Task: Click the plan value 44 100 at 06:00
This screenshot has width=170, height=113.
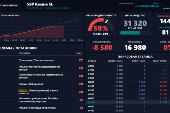Action: tap(119, 107)
